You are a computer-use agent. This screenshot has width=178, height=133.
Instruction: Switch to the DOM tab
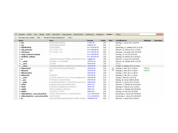tap(48, 34)
